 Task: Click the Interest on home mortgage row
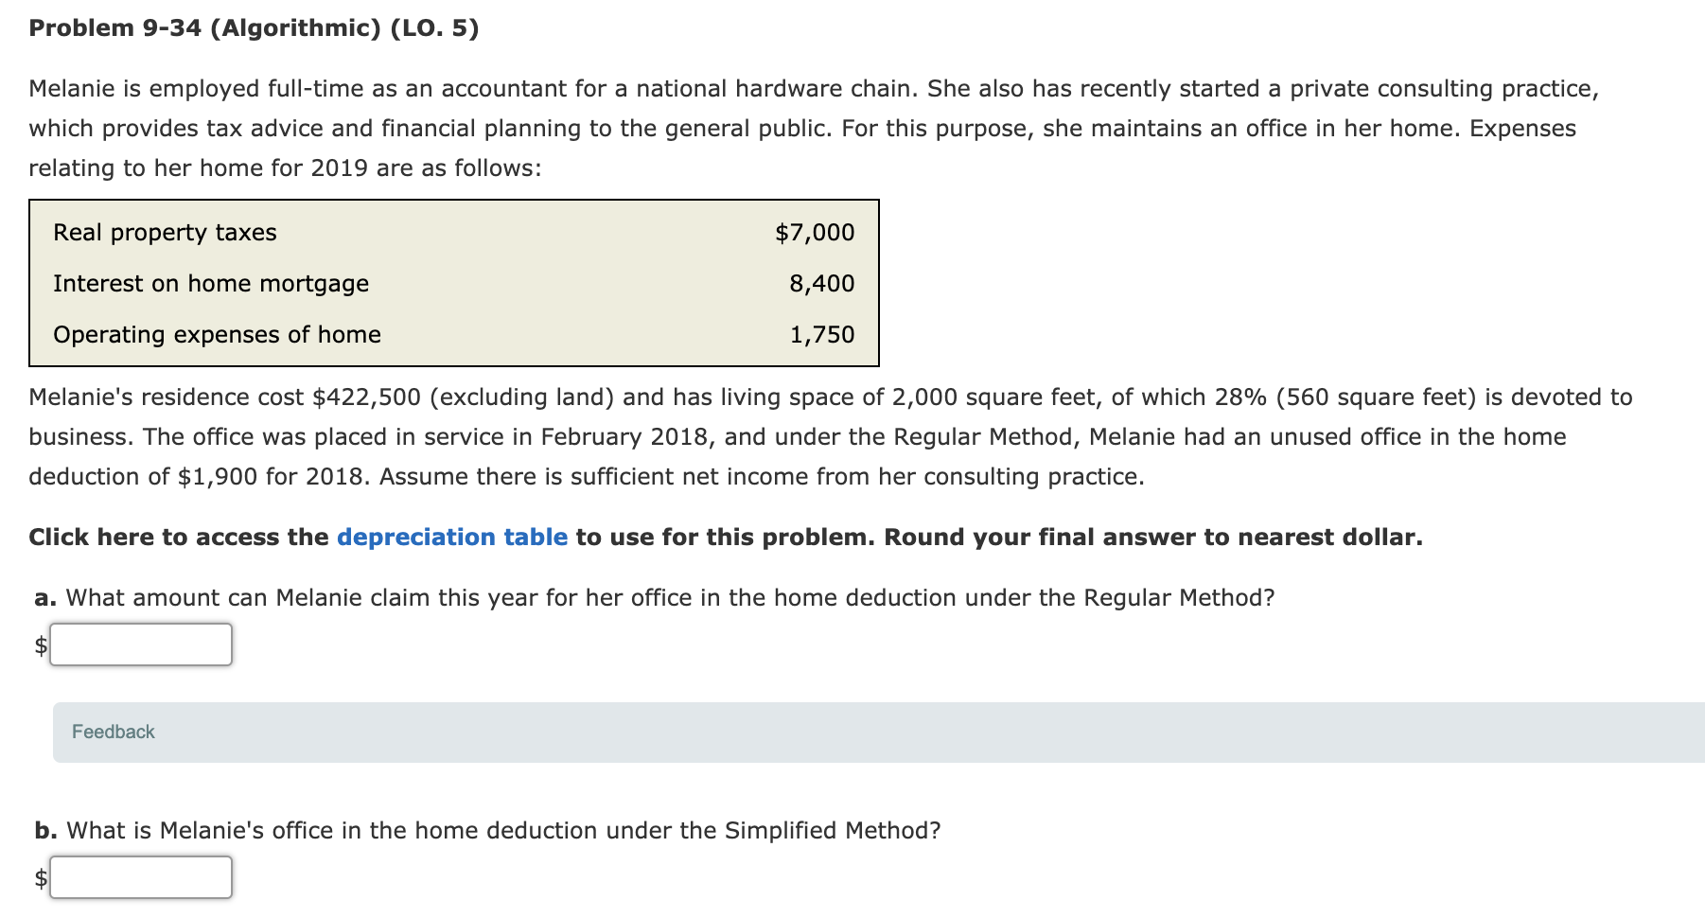point(210,283)
